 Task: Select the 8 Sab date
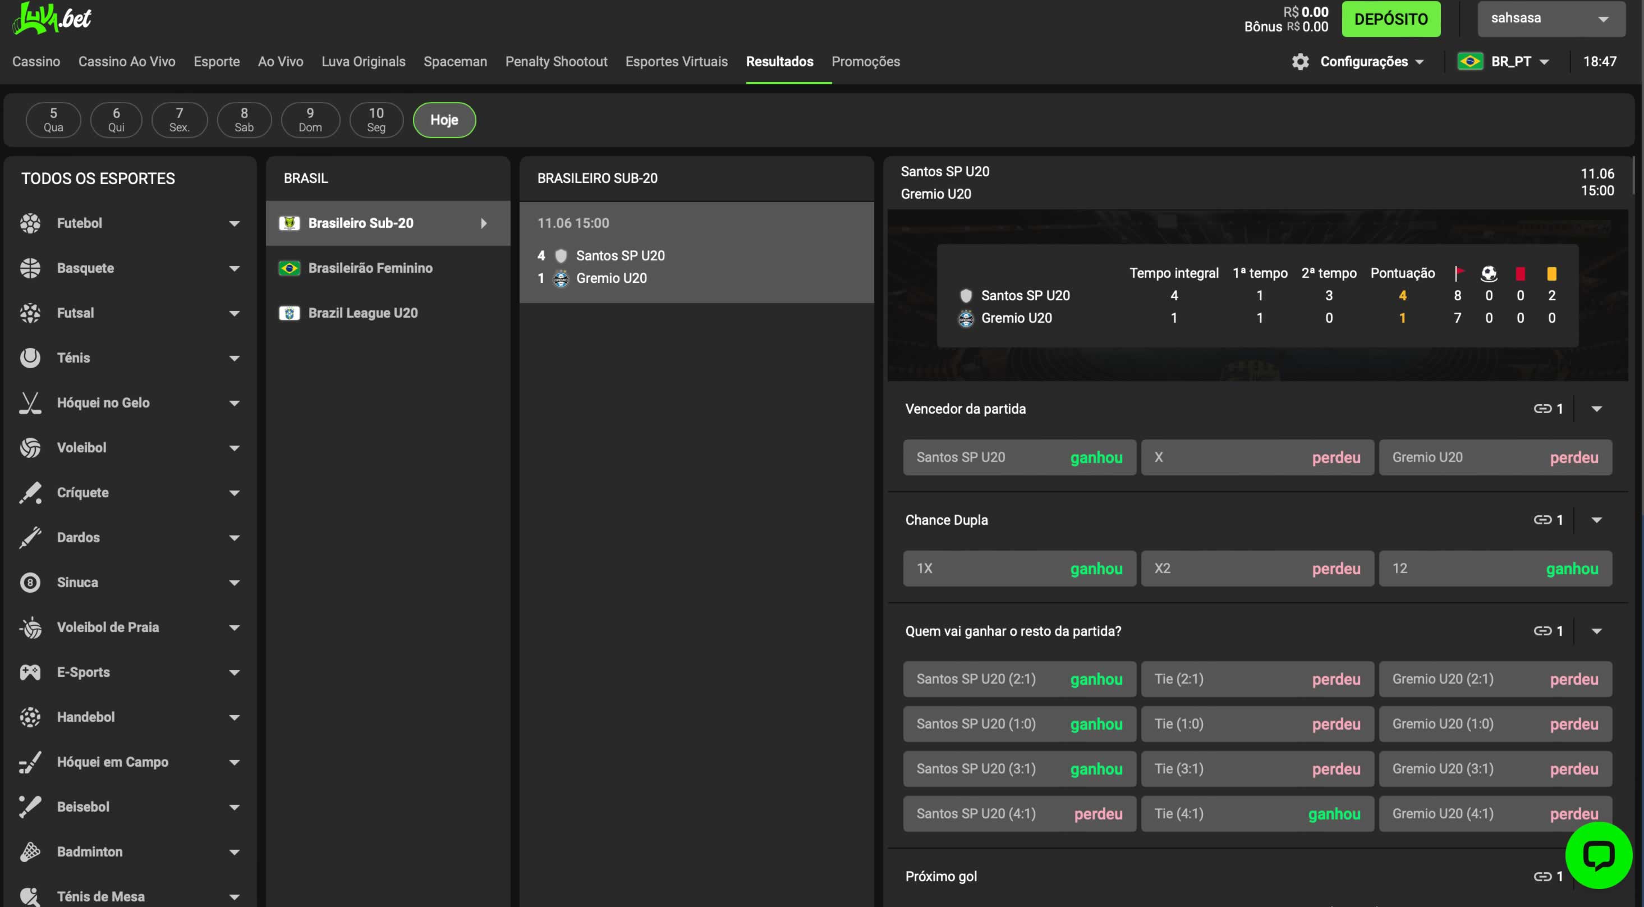(x=244, y=120)
